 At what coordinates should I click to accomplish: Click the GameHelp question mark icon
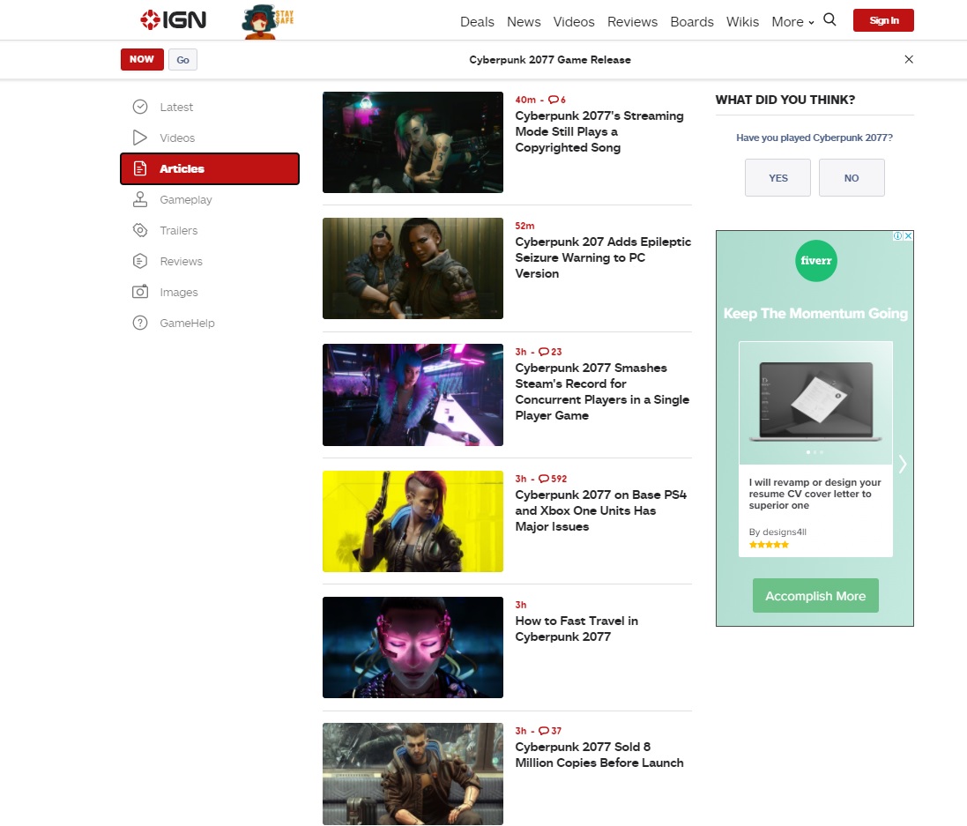[x=140, y=323]
